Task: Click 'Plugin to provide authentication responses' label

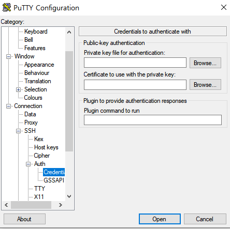Action: pos(135,101)
